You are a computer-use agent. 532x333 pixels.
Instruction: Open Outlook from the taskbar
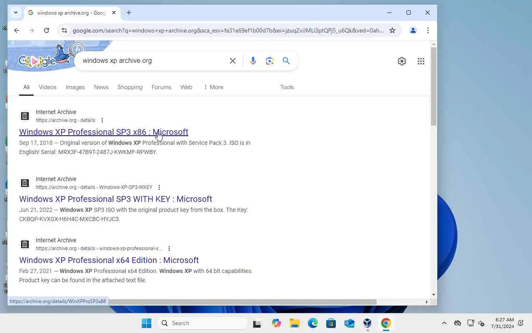pos(350,323)
